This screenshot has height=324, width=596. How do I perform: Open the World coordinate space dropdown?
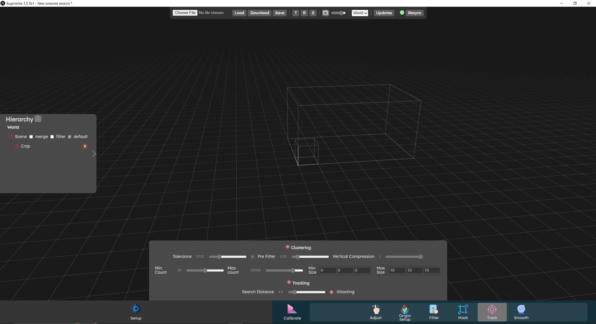tap(359, 13)
